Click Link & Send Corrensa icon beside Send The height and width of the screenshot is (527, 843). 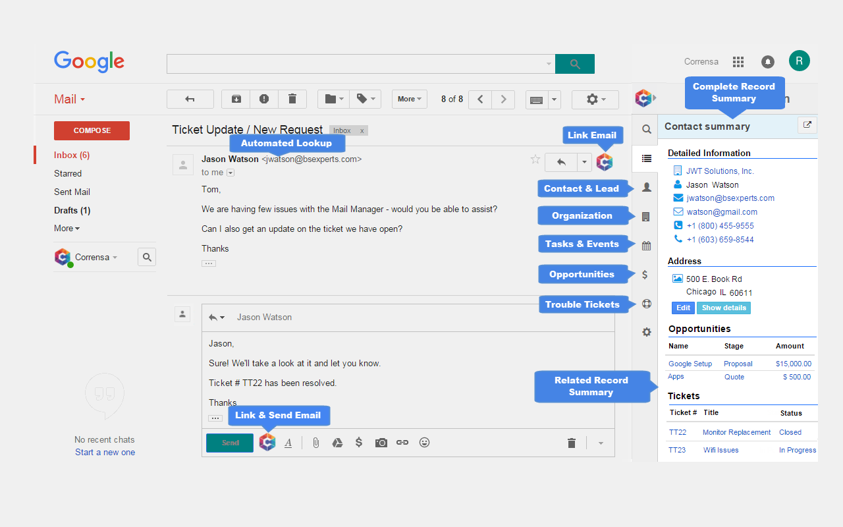click(x=267, y=442)
